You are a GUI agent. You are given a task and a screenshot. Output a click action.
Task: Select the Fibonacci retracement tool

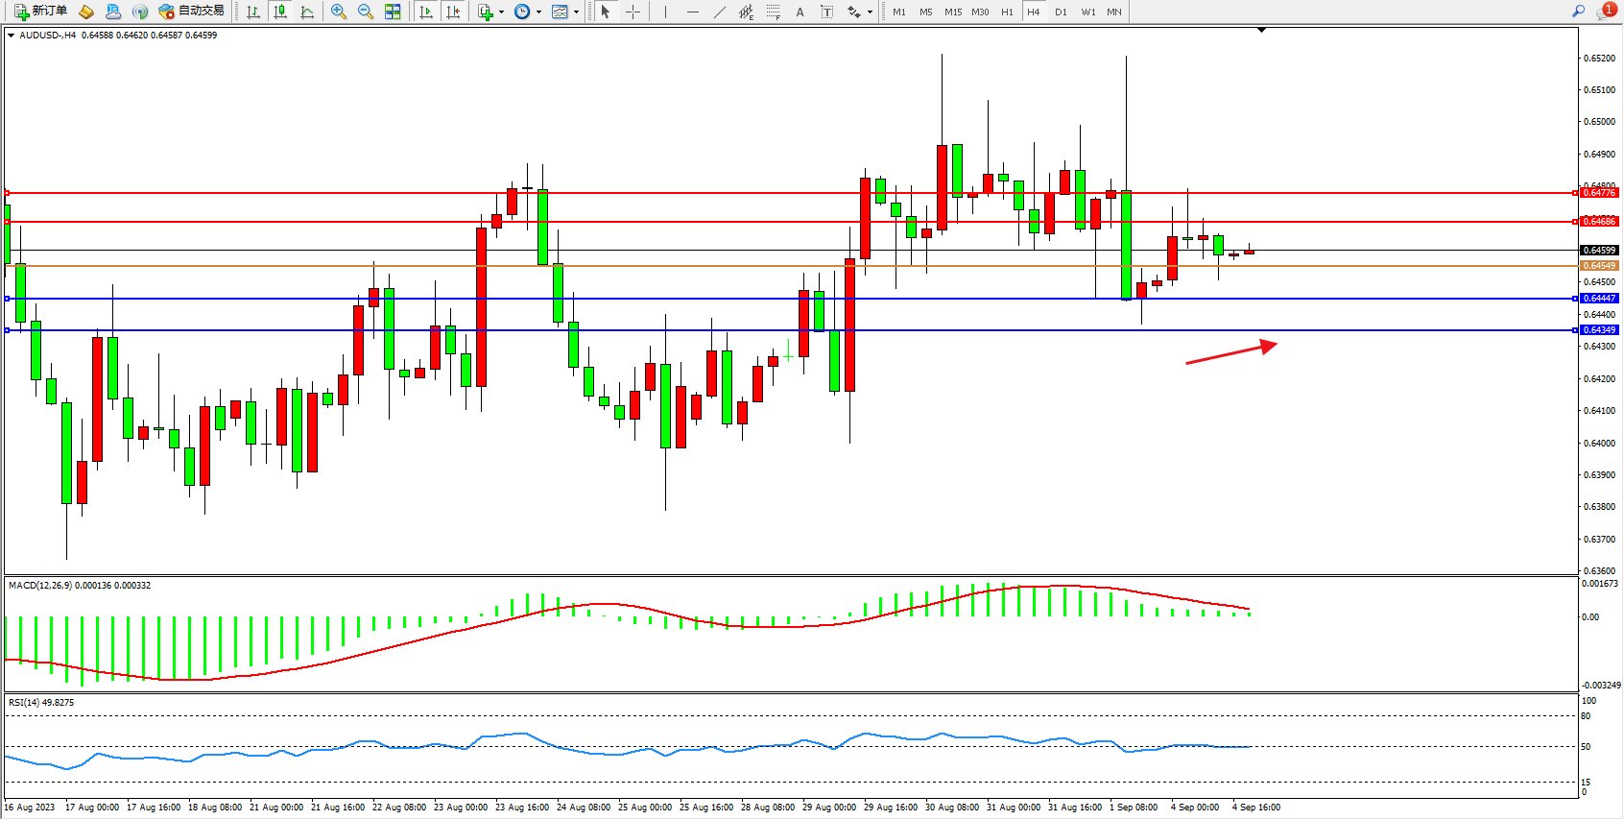pos(774,12)
